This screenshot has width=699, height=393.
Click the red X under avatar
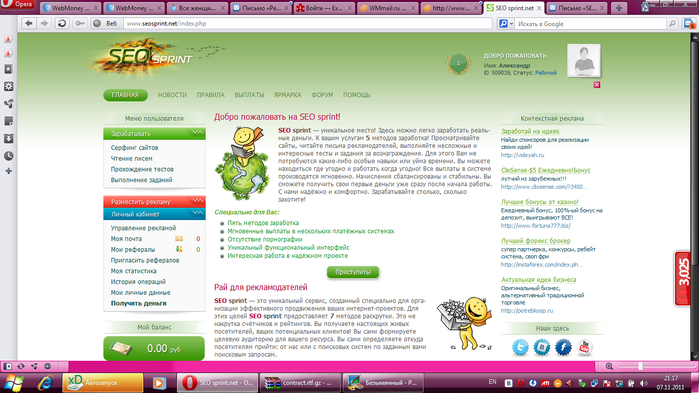click(x=597, y=85)
